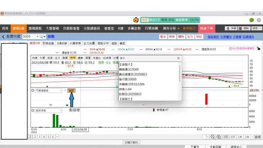Zoom in the chart
Screen dimensions: 263x148
click(219, 137)
